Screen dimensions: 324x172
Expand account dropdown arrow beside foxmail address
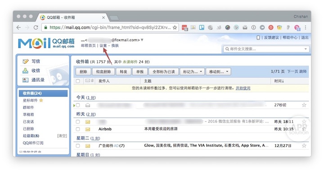tap(142, 40)
